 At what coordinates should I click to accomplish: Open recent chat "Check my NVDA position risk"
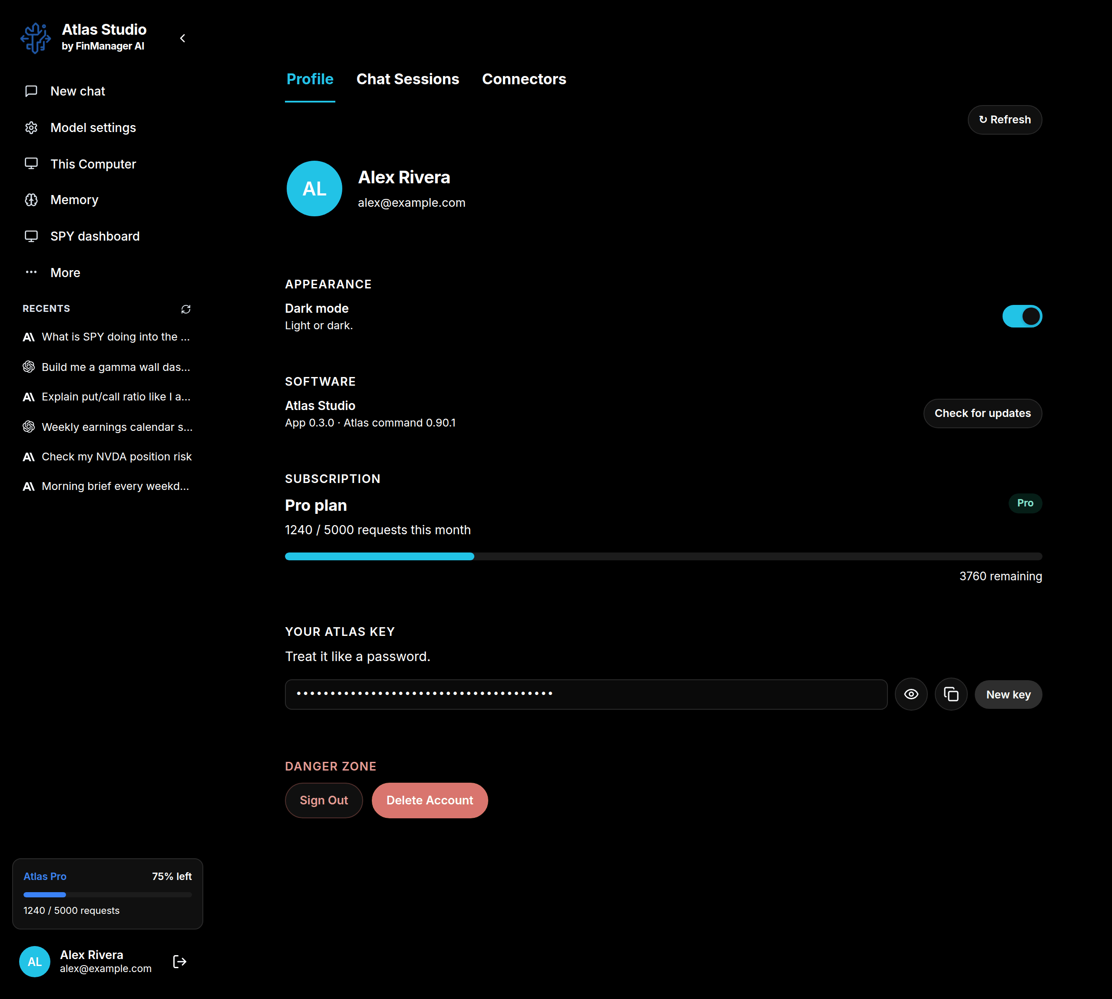pos(108,456)
